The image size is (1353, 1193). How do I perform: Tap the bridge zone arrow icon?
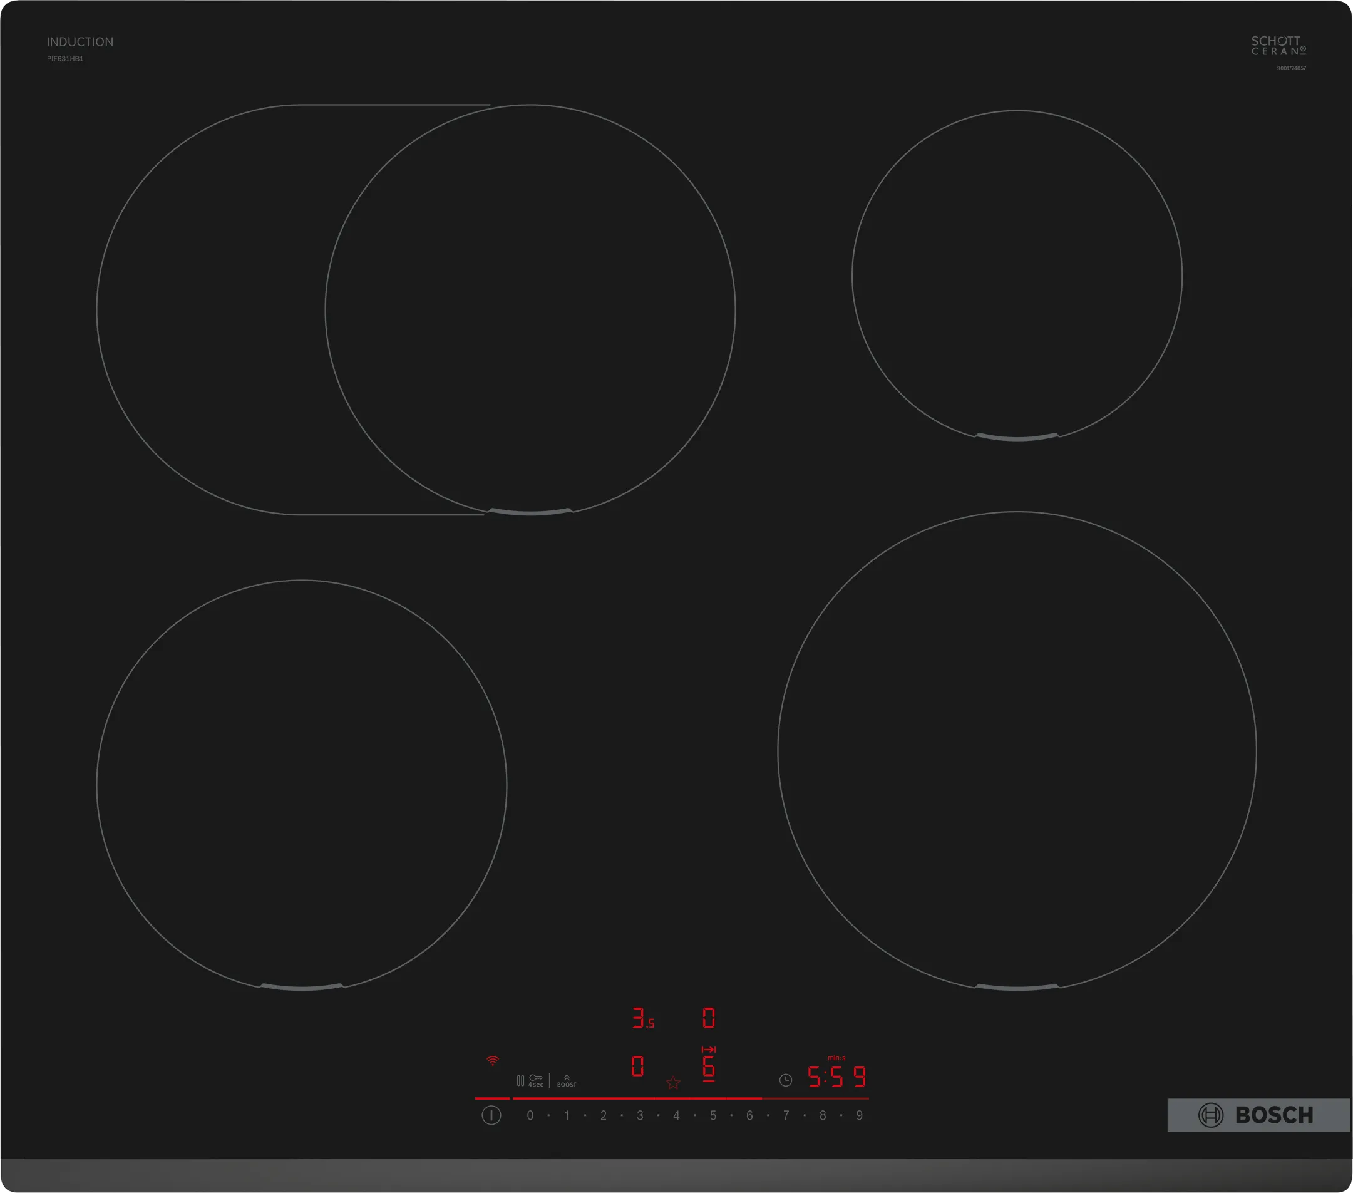click(x=707, y=1050)
